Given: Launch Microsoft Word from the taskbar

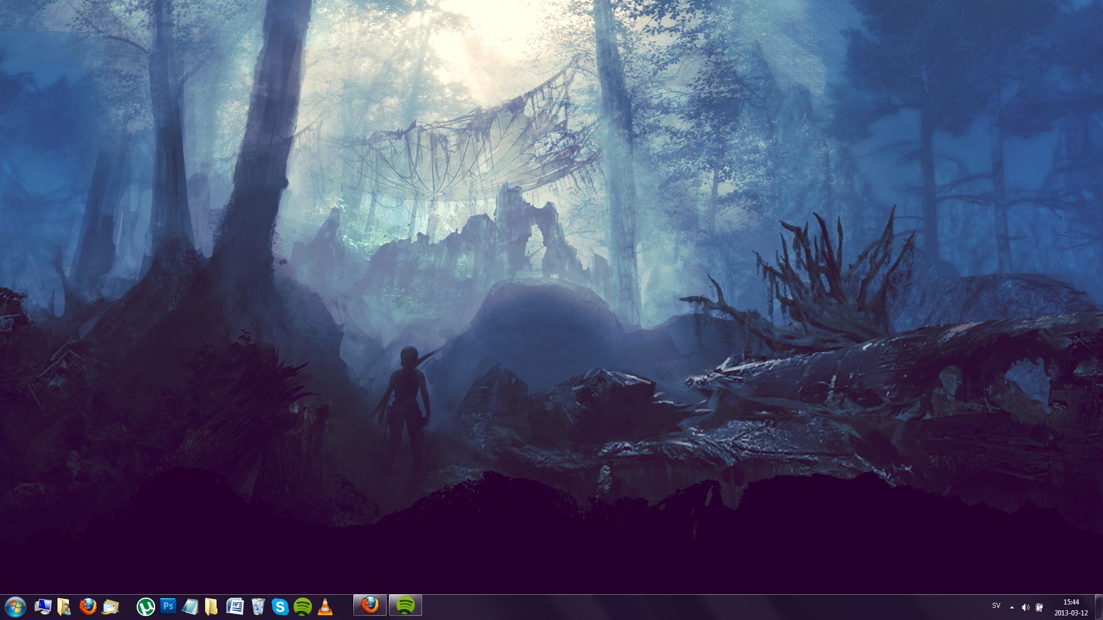Looking at the screenshot, I should tap(235, 606).
